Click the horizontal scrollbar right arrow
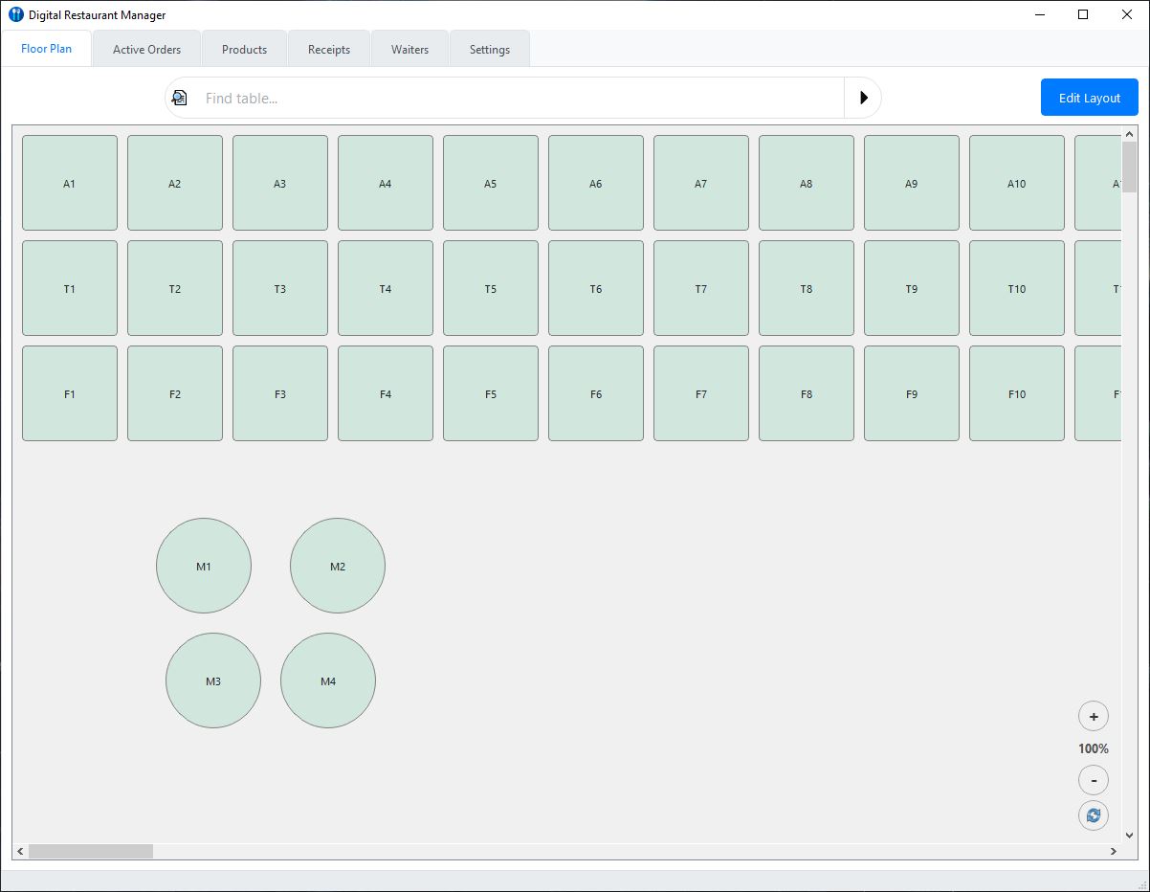 1113,851
